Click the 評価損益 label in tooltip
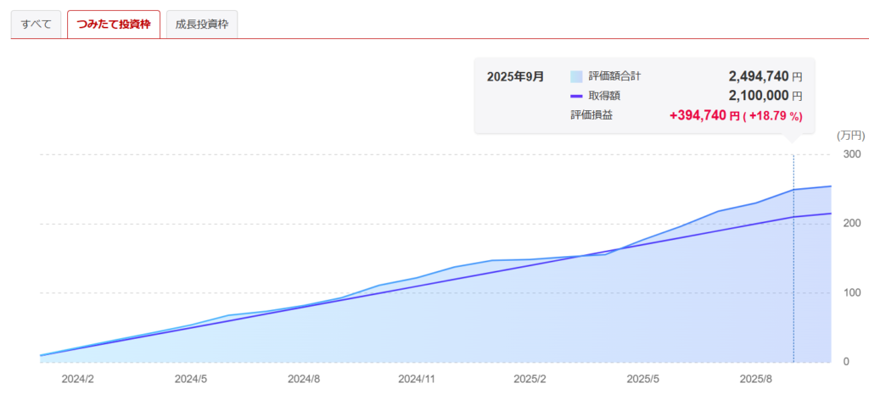 click(x=591, y=115)
